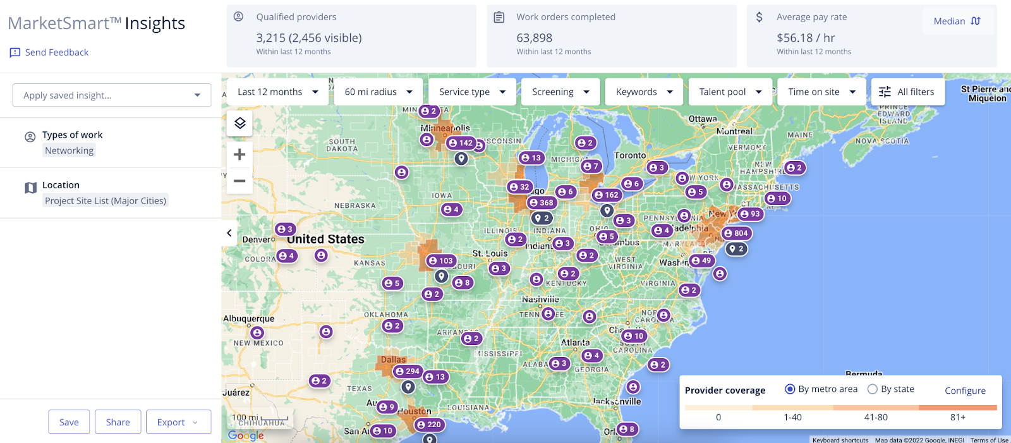Open the Talent pool filter menu
The height and width of the screenshot is (443, 1011).
(x=730, y=92)
